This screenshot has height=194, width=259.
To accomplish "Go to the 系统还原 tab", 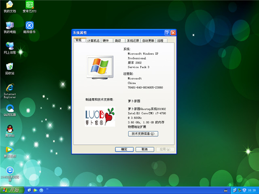I will [x=132, y=41].
